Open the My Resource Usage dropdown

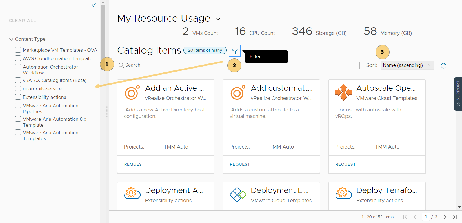(x=218, y=19)
